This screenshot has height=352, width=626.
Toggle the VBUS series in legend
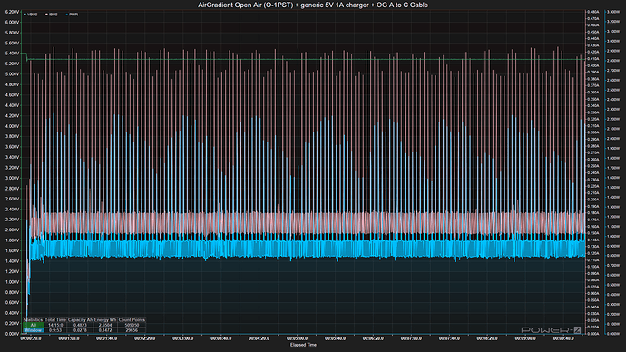point(31,15)
